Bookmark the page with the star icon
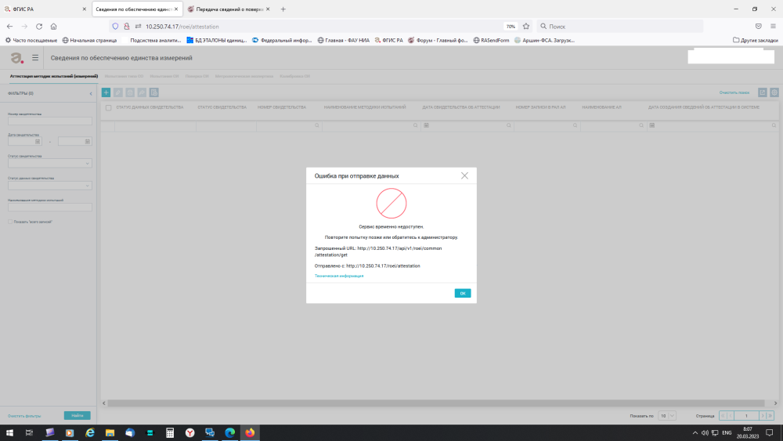Viewport: 783px width, 441px height. [x=526, y=26]
